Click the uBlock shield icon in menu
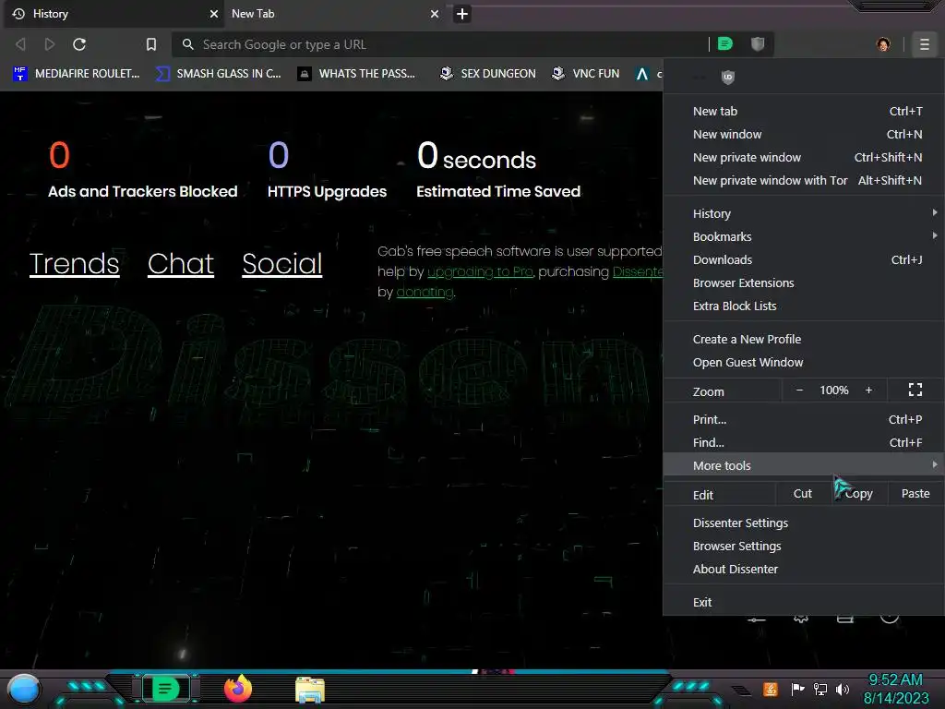 728,77
